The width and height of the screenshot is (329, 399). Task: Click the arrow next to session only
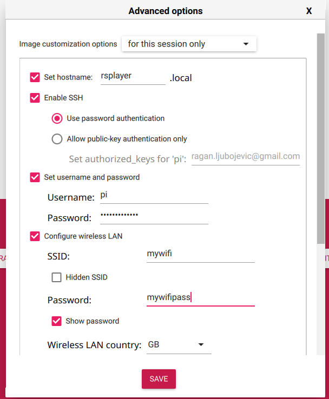[x=246, y=44]
